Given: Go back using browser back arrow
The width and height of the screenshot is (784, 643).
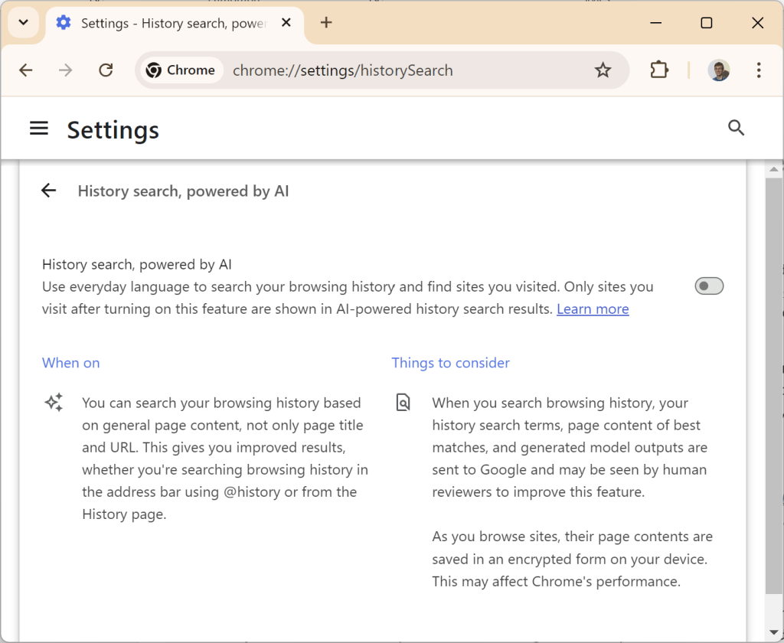Looking at the screenshot, I should click(x=26, y=70).
